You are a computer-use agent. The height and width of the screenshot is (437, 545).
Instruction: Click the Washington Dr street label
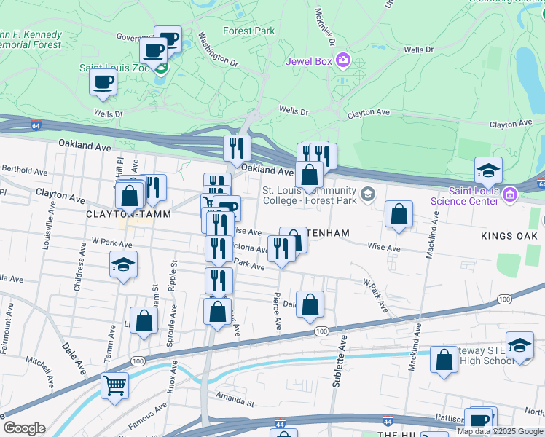tap(218, 50)
